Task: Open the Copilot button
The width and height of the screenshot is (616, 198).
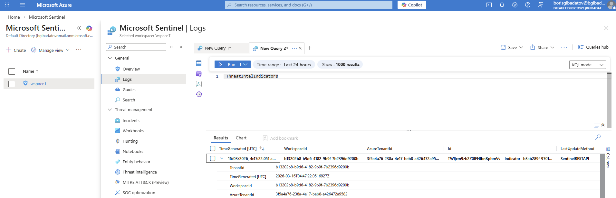Action: point(412,5)
